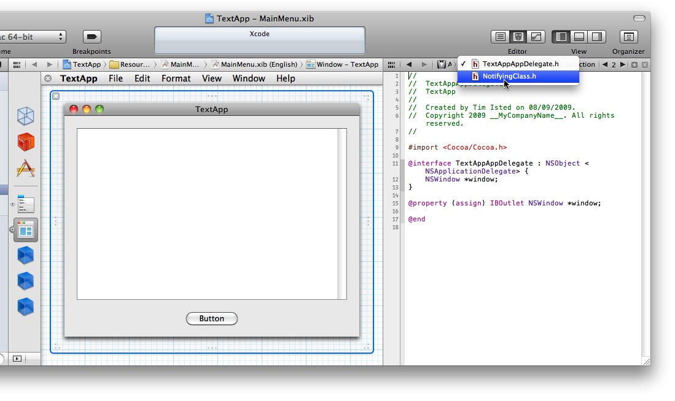
Task: Open the Help menu in menu editor
Action: click(x=286, y=78)
